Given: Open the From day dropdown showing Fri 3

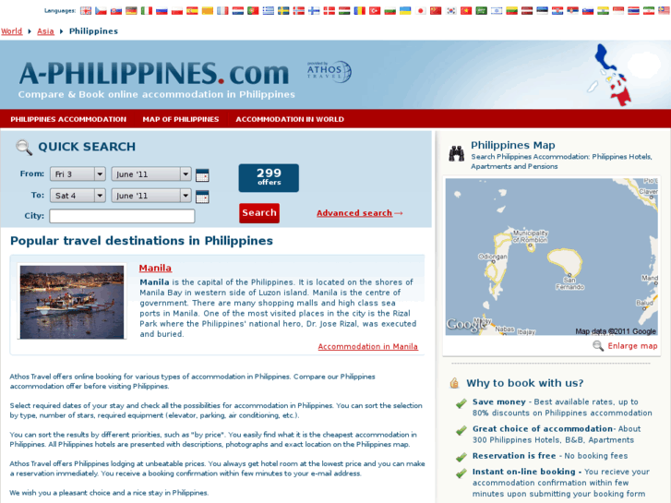Looking at the screenshot, I should coord(78,174).
